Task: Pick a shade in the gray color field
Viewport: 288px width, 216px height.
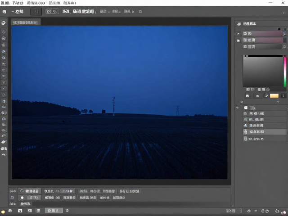Action: [x=263, y=71]
